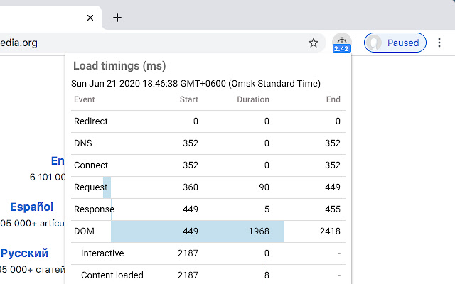Select the Interactive sub-row

click(207, 253)
